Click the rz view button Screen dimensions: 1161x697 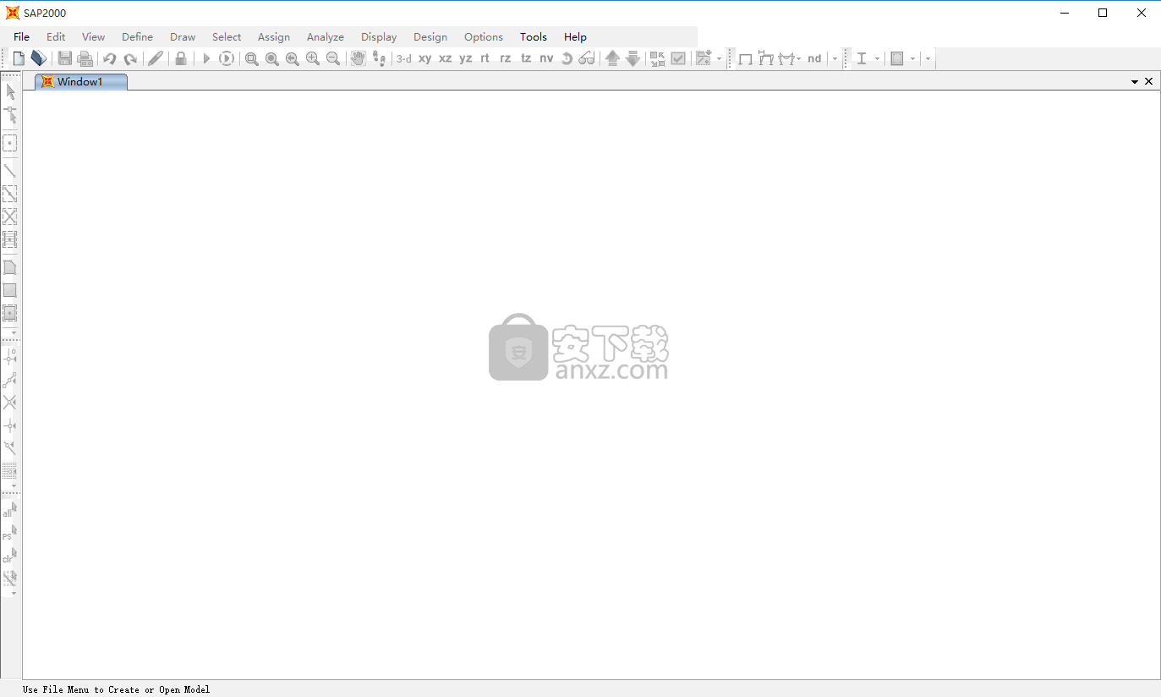[505, 58]
